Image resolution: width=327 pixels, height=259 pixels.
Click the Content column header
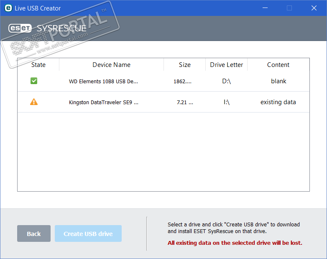tap(278, 65)
